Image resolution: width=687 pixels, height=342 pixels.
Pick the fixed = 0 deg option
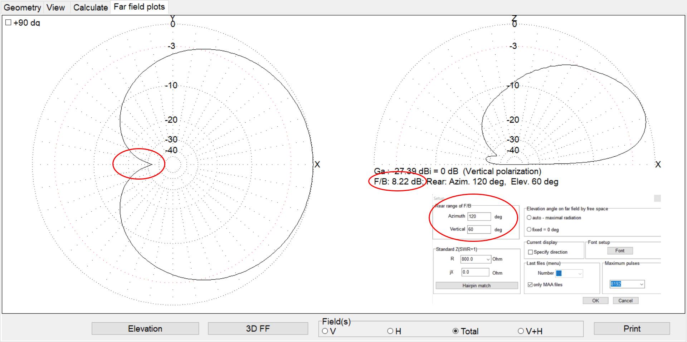(529, 230)
